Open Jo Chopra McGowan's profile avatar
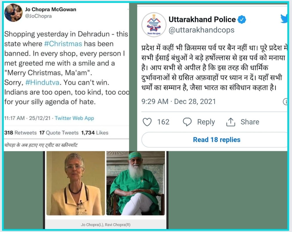Viewport: 292px width, 232px height. click(x=13, y=13)
